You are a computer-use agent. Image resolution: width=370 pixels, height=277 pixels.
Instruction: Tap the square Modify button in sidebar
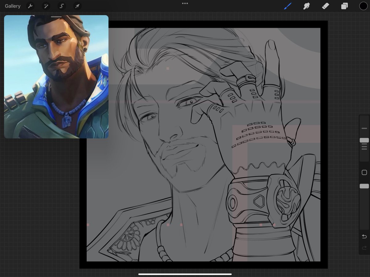click(364, 173)
